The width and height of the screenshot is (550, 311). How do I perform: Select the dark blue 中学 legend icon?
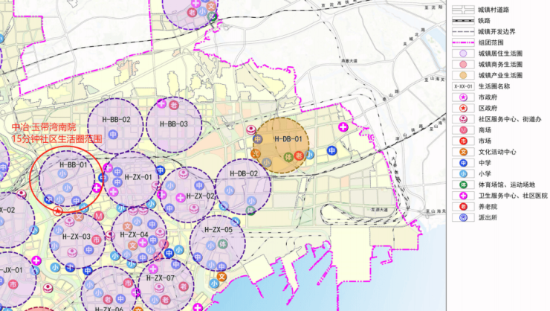tap(463, 163)
